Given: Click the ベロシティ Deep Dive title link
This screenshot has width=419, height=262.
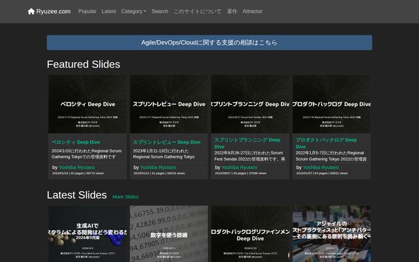Looking at the screenshot, I should (76, 142).
